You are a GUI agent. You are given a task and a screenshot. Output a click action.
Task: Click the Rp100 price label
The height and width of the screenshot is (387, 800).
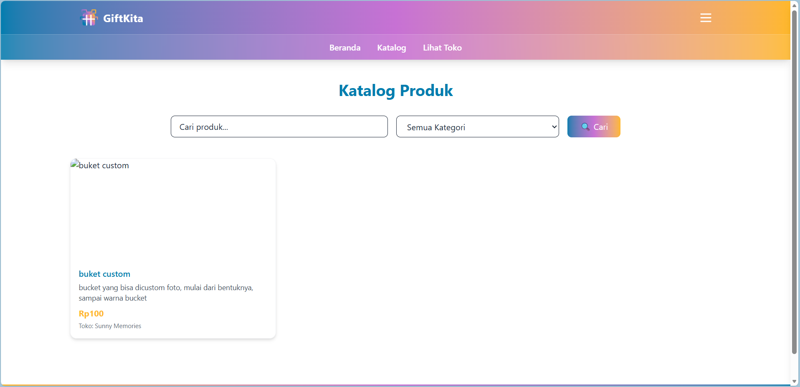tap(91, 314)
